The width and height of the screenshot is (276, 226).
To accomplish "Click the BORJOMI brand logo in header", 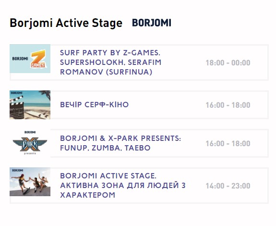I will 152,23.
